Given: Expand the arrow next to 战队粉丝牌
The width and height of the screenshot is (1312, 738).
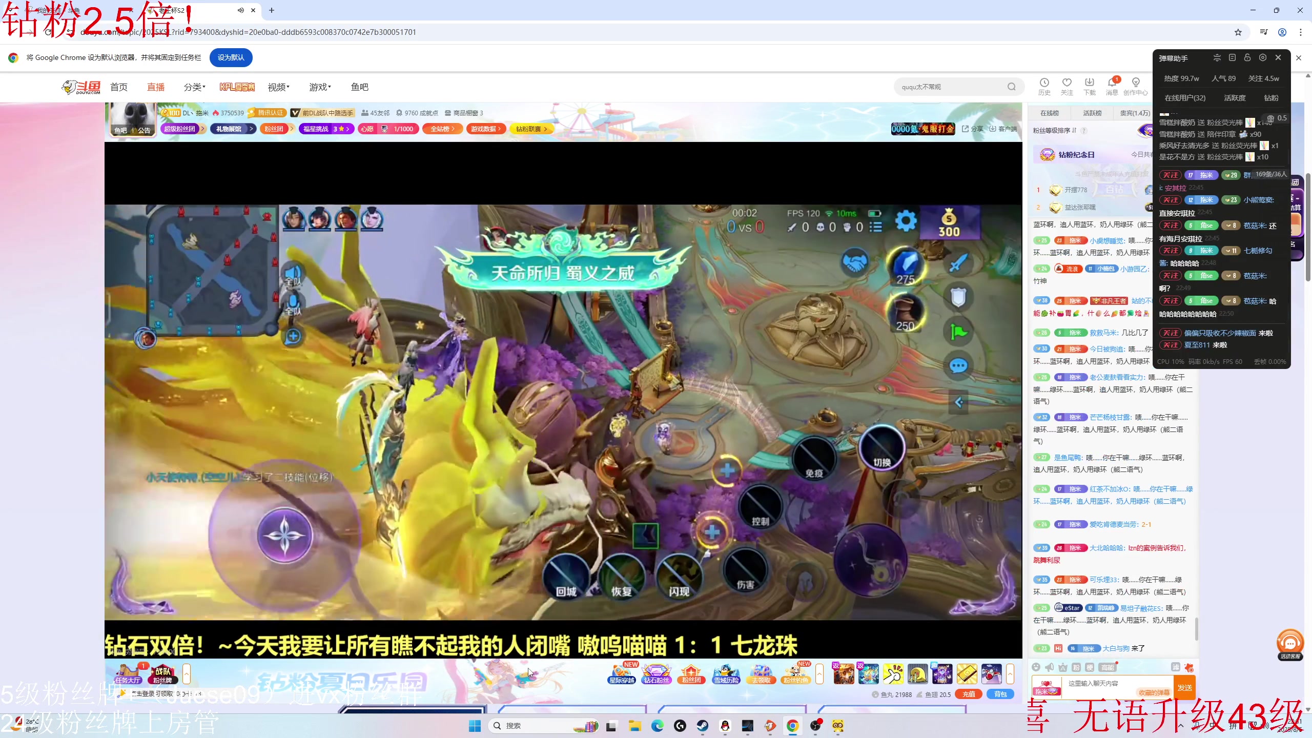Looking at the screenshot, I should (x=187, y=673).
